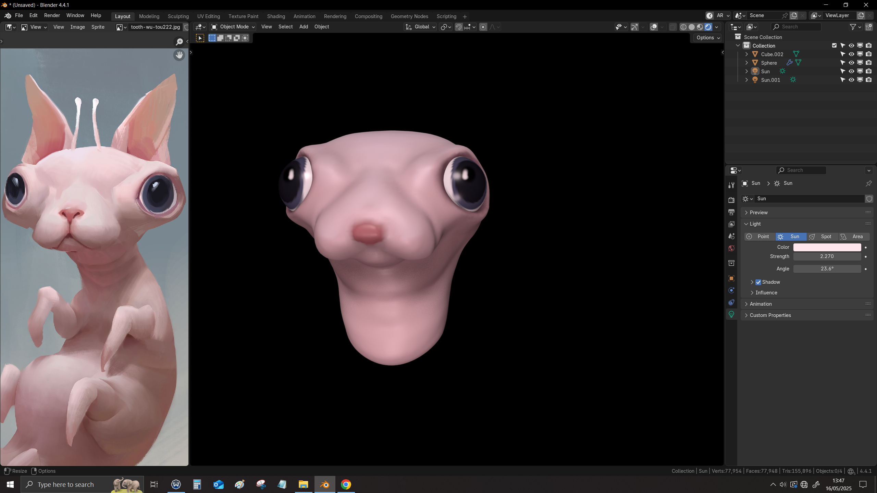Click the Sprite menu in image editor
Viewport: 877px width, 493px height.
(98, 27)
